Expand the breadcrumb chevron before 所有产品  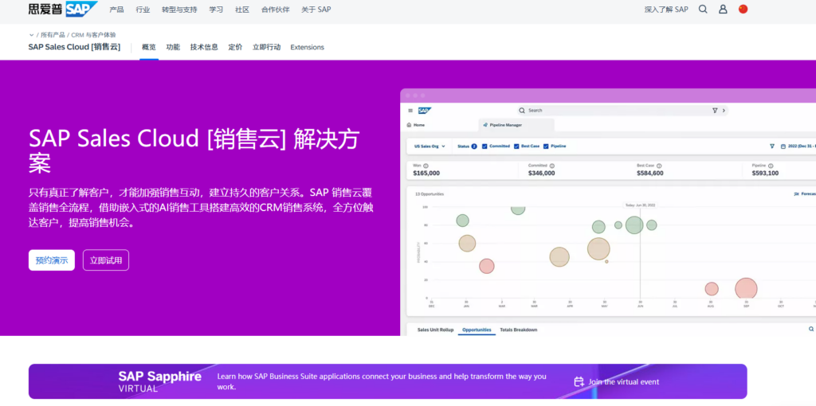click(x=32, y=35)
